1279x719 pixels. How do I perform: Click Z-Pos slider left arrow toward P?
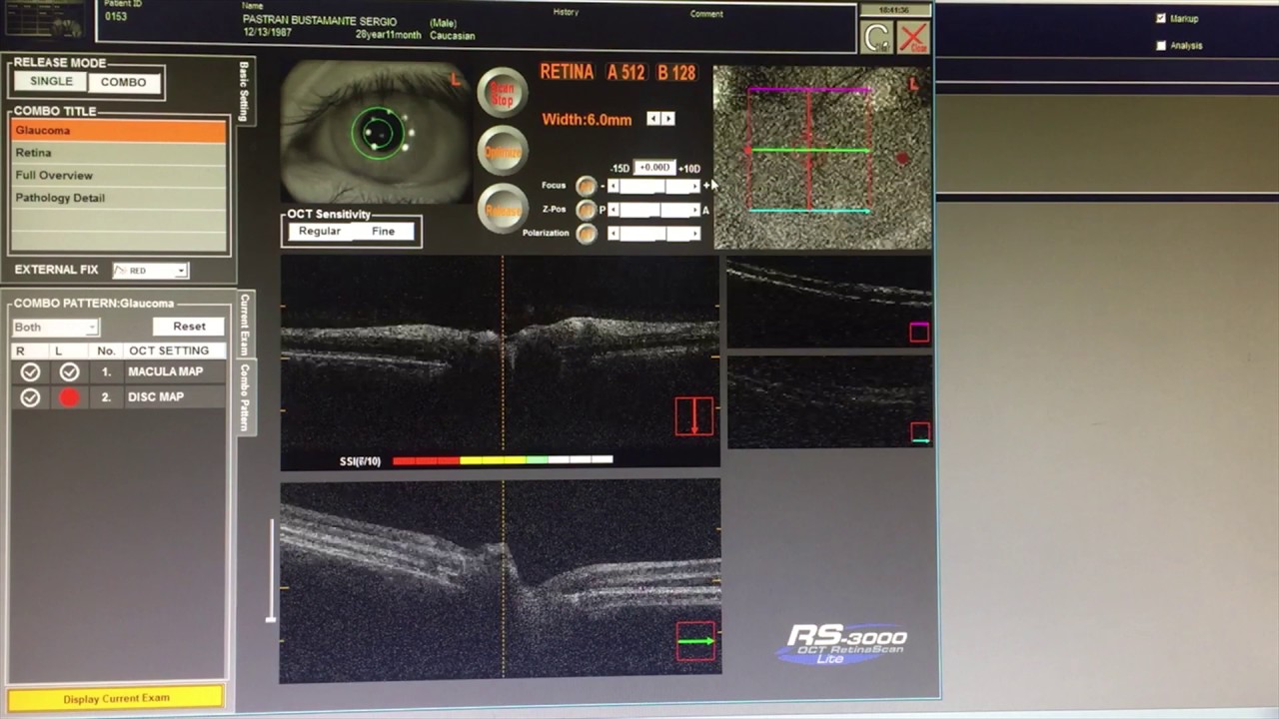point(614,210)
